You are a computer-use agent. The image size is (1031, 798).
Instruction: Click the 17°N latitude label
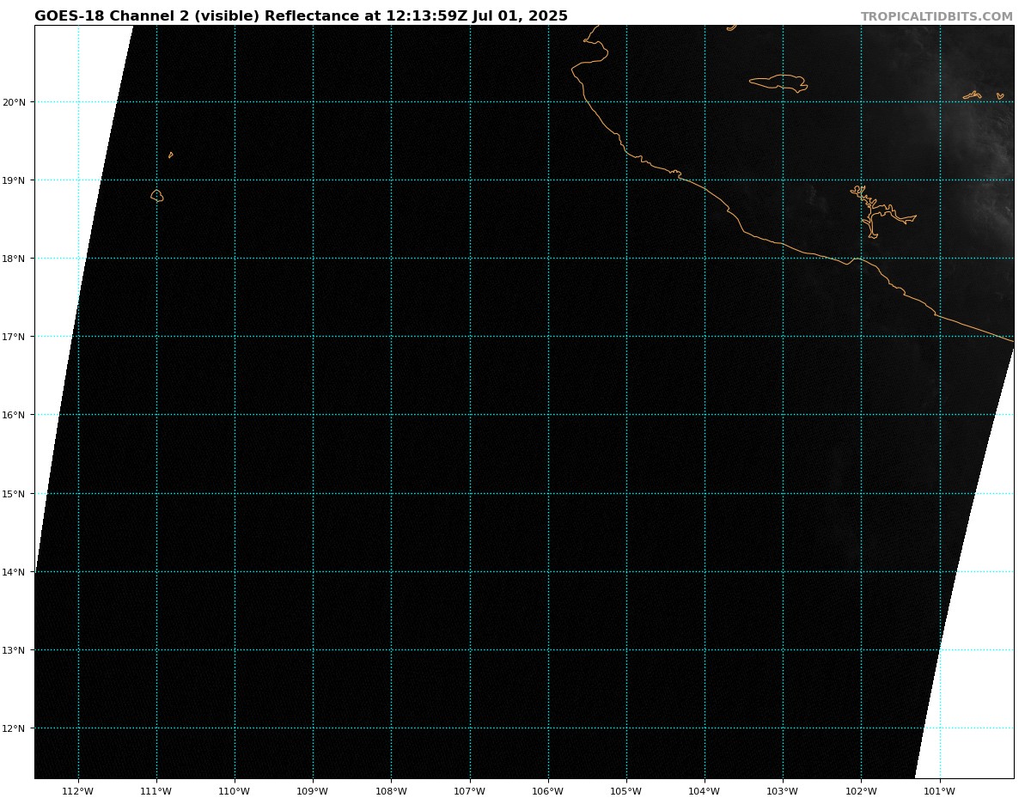click(14, 337)
